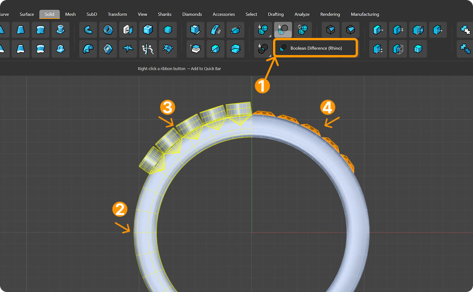Screen dimensions: 473x292
Task: Open the Solid ribbon tab
Action: [x=49, y=14]
